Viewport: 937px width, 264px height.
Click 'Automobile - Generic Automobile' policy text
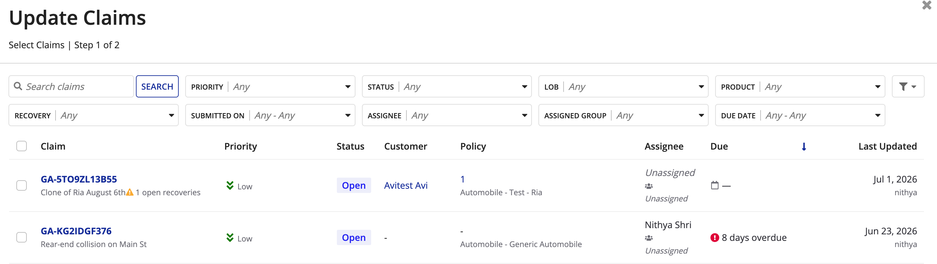click(x=521, y=244)
